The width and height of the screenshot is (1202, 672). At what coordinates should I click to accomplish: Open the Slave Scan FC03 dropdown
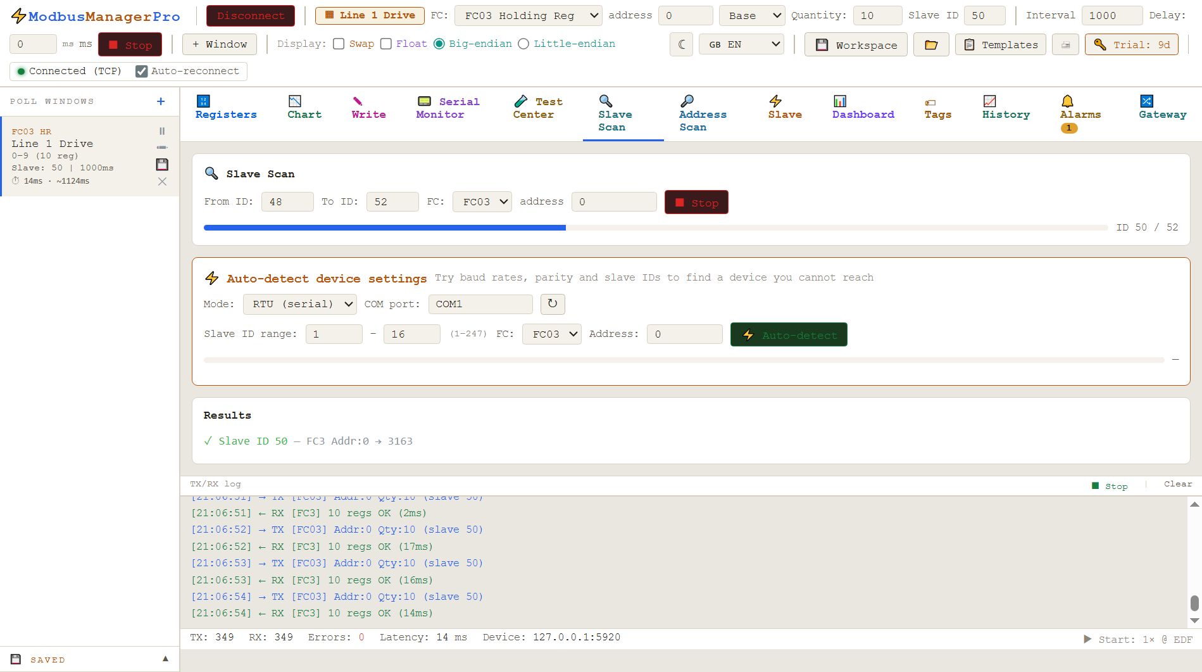coord(482,202)
